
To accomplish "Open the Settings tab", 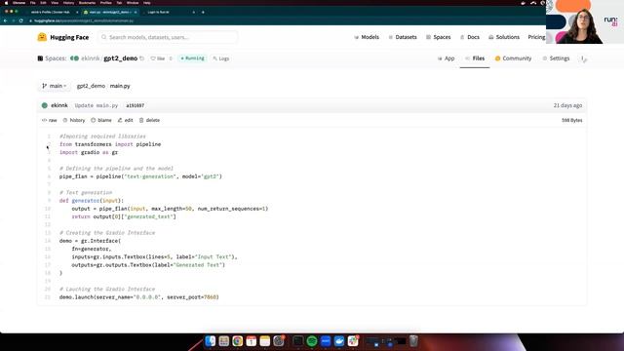I will pos(556,58).
